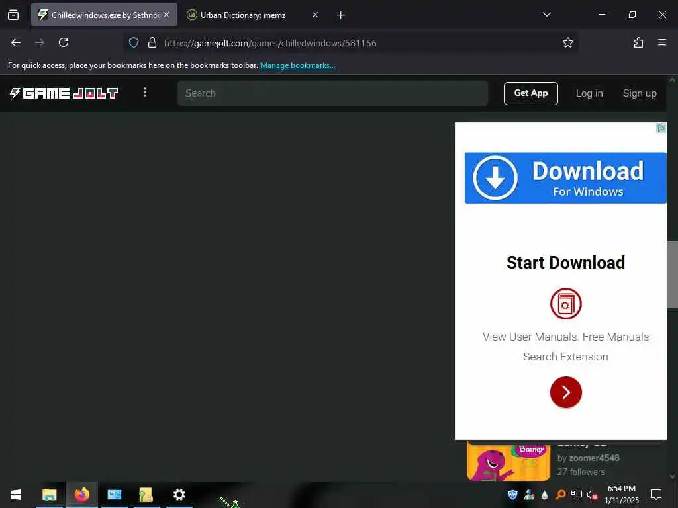Image resolution: width=678 pixels, height=508 pixels.
Task: Click the Log in link
Action: click(x=589, y=93)
